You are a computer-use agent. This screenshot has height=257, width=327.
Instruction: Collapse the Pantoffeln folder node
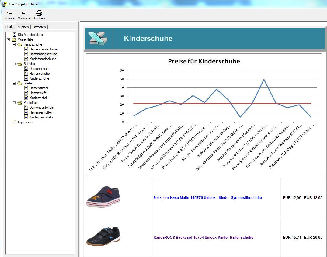[14, 103]
